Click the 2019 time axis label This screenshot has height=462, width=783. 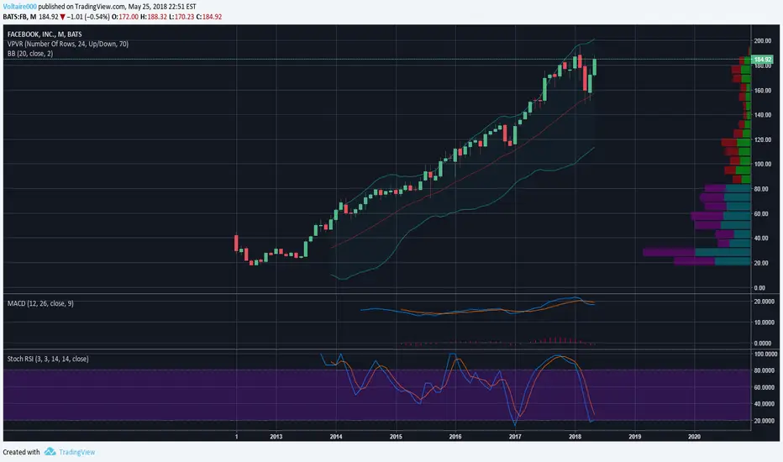pyautogui.click(x=634, y=437)
